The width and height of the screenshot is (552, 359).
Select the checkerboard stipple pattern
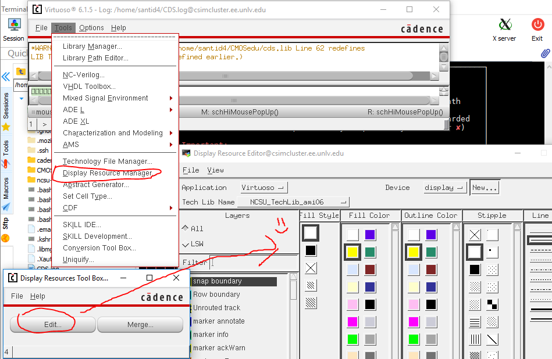[x=492, y=304]
